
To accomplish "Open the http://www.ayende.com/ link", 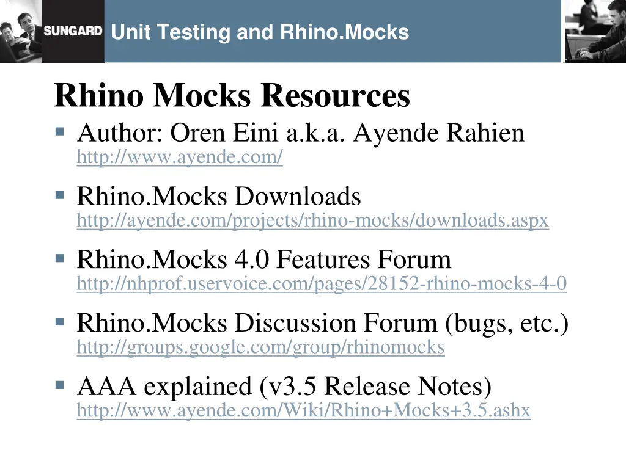I will 180,157.
